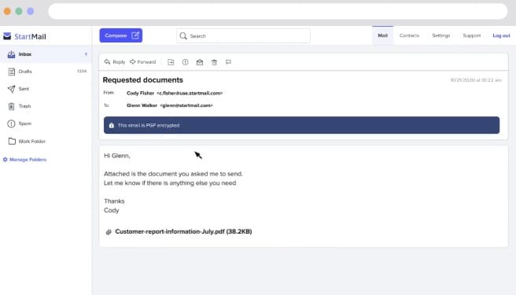Open the Support tab

(472, 35)
